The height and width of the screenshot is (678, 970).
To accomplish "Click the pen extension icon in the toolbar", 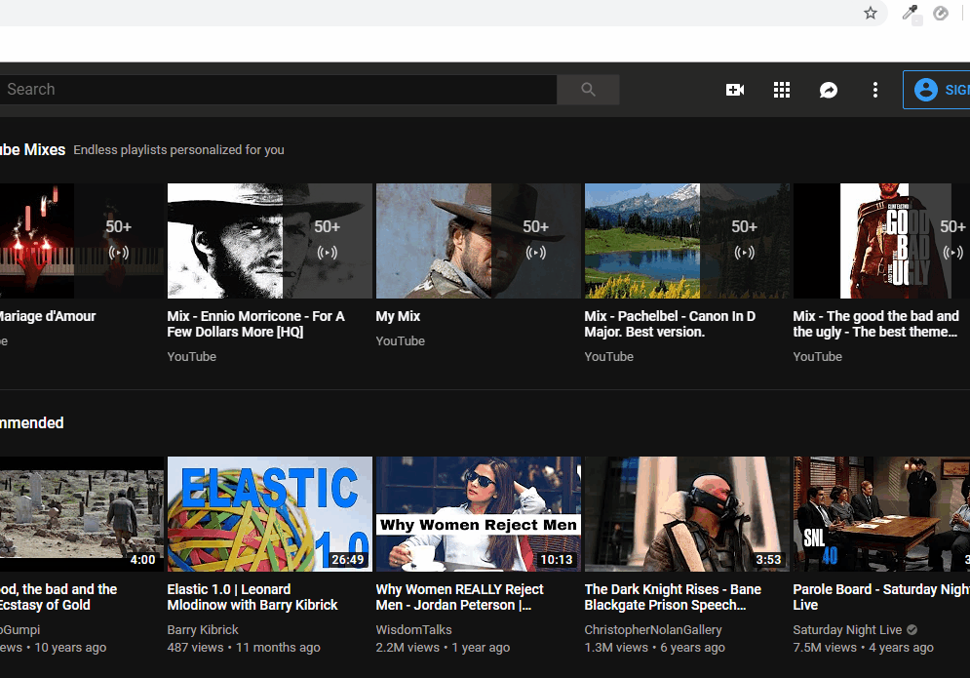I will (910, 14).
